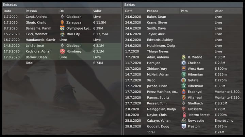Viewport: 245px width, 137px height.
Task: Sort Saídas by Para column header
Action: click(x=184, y=11)
